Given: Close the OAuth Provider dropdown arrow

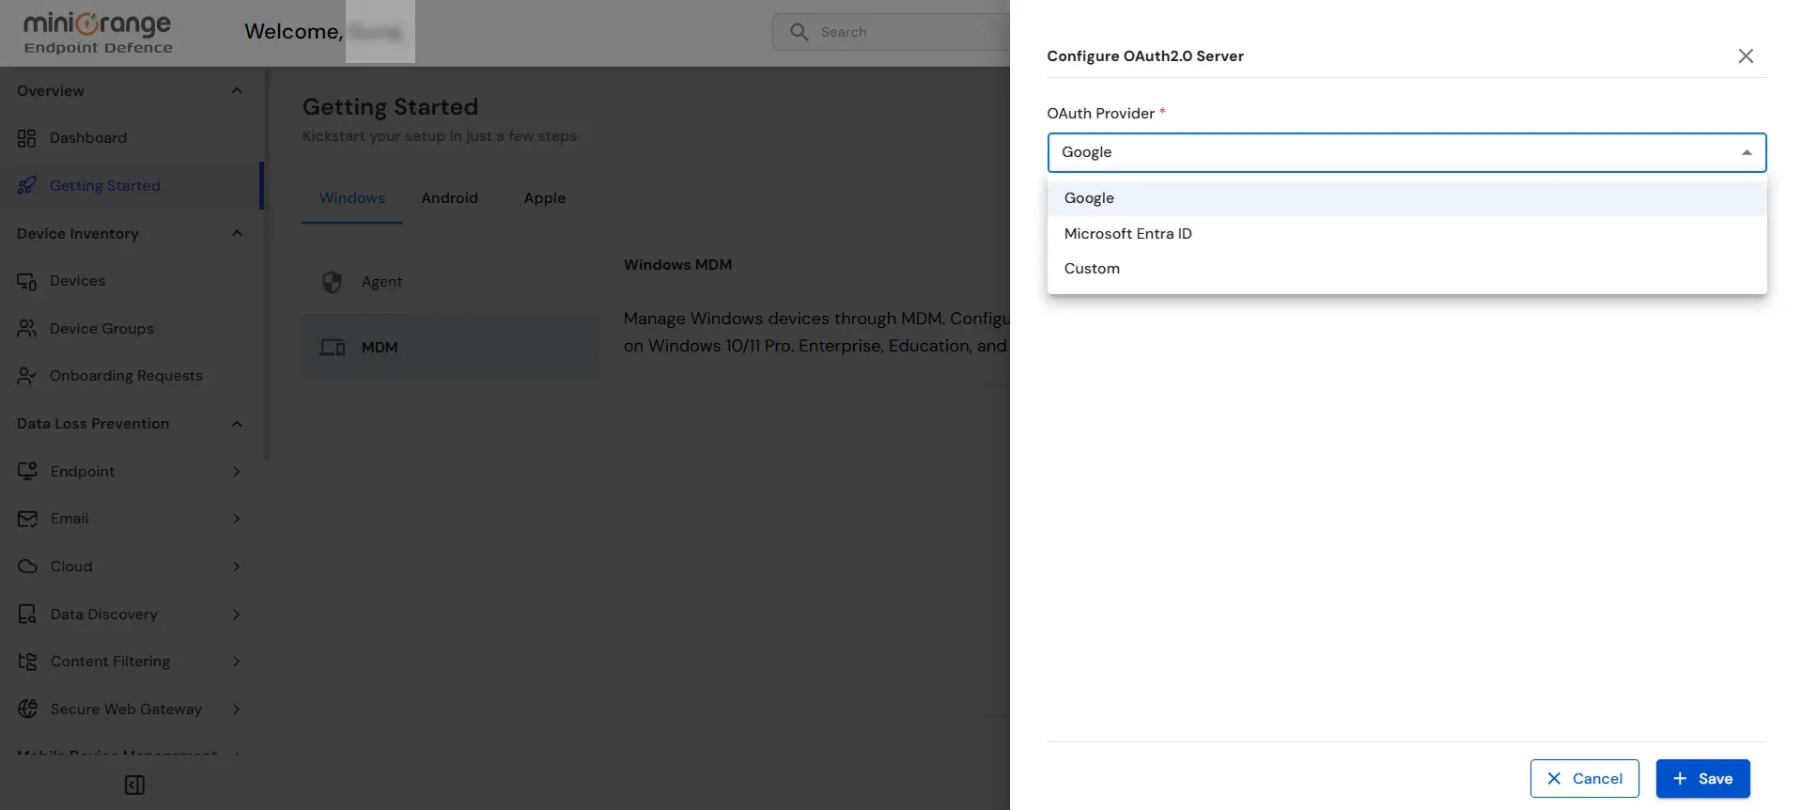Looking at the screenshot, I should (x=1747, y=152).
